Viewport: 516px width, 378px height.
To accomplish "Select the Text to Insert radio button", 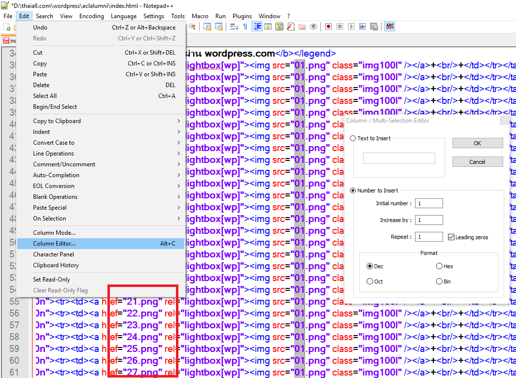I will pos(353,138).
